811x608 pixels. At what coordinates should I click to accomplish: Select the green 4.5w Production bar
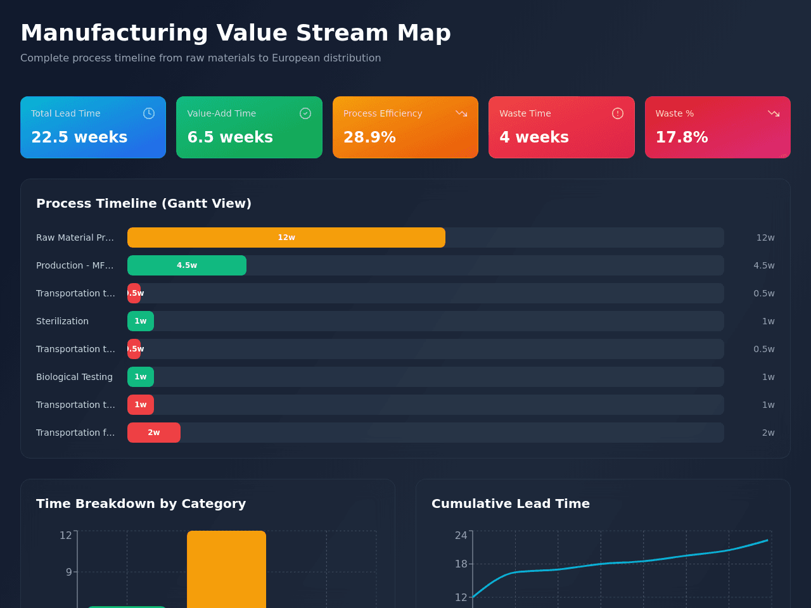(187, 265)
